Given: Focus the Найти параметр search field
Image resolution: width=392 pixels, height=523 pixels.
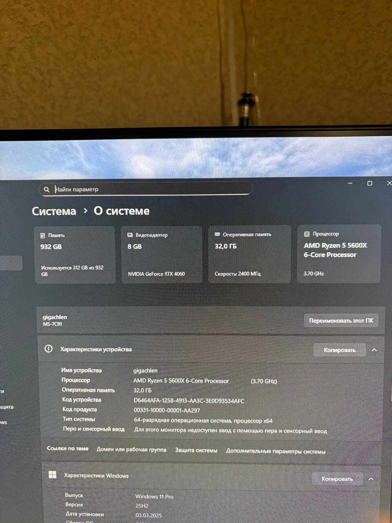Looking at the screenshot, I should (x=151, y=189).
